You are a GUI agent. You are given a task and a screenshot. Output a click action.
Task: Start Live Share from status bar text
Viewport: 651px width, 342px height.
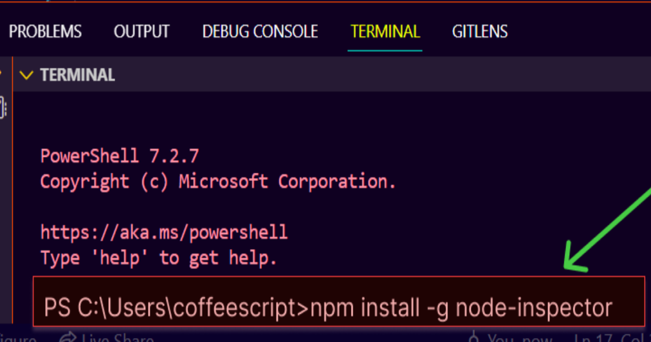tap(117, 338)
